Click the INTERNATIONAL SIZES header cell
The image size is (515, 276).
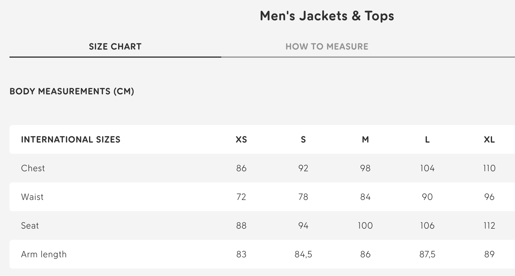71,140
